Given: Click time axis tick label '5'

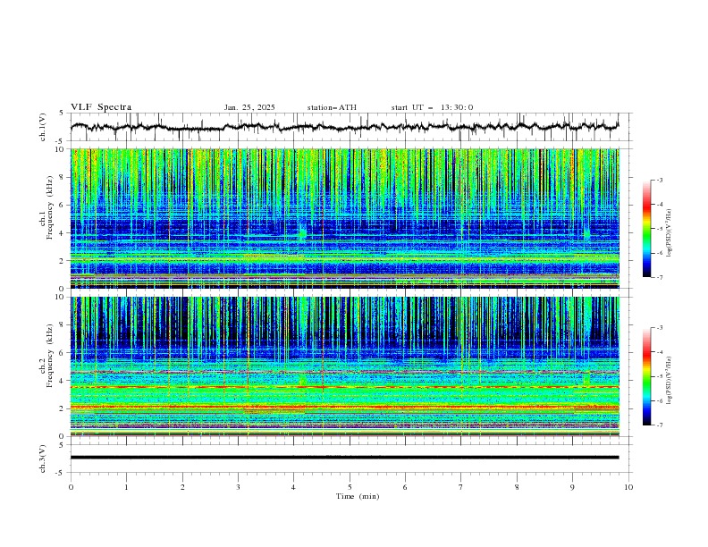Looking at the screenshot, I should click(350, 487).
